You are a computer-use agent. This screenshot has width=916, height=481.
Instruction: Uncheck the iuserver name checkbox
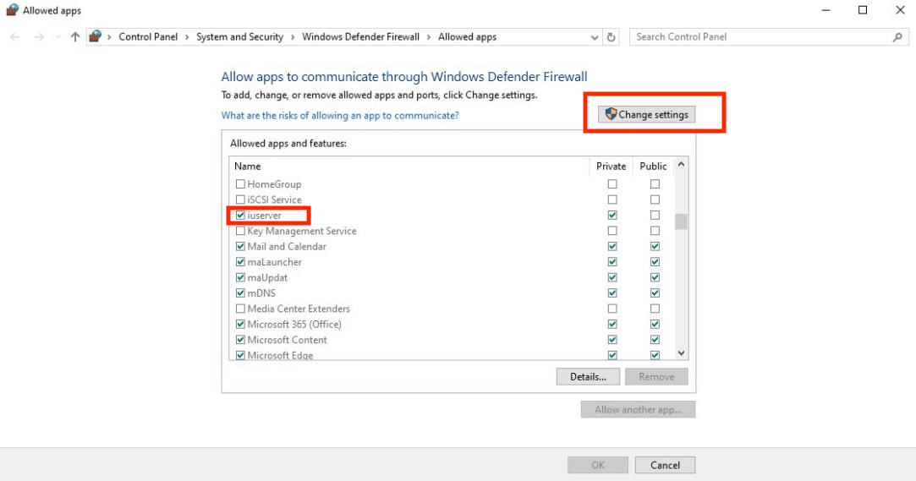pos(240,216)
